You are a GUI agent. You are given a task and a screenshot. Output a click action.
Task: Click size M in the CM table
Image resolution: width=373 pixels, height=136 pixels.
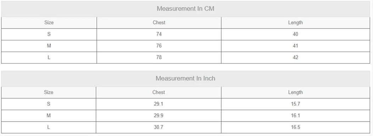49,46
